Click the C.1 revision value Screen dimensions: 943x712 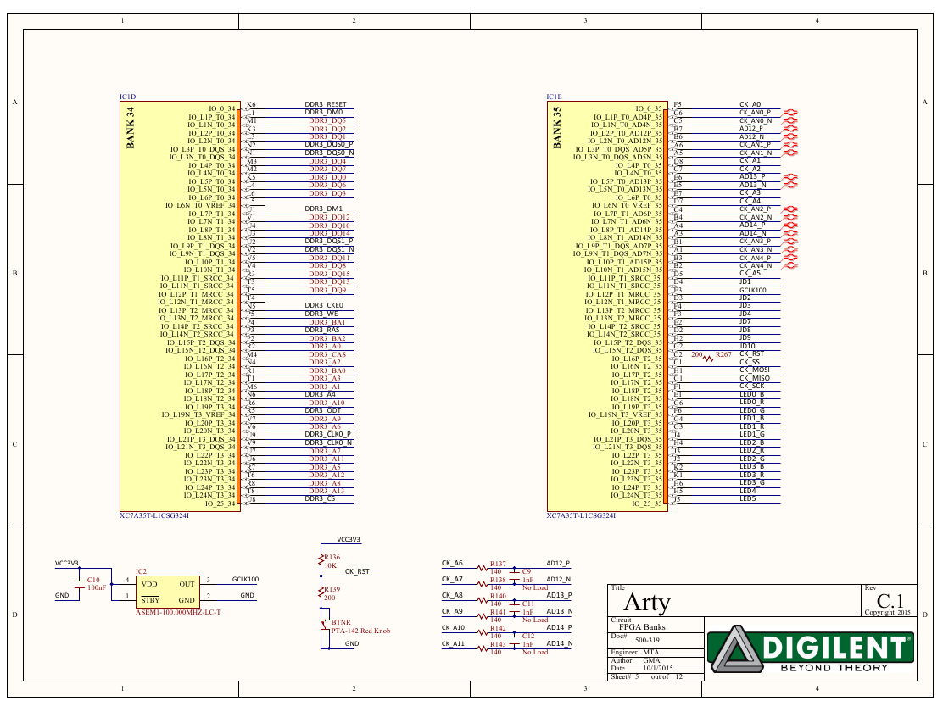890,601
